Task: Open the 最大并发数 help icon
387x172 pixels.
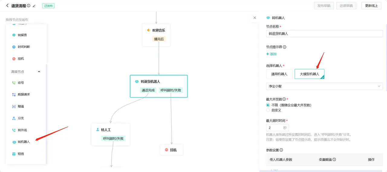Action: point(284,99)
